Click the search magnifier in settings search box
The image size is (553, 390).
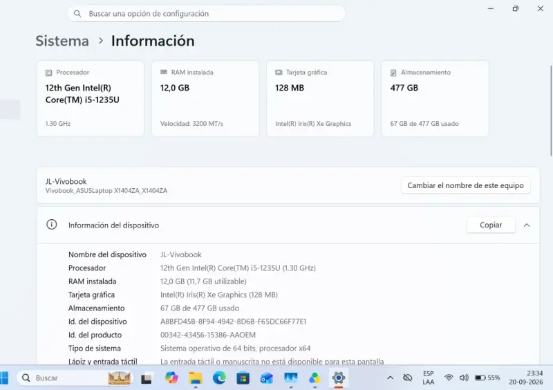pyautogui.click(x=77, y=14)
